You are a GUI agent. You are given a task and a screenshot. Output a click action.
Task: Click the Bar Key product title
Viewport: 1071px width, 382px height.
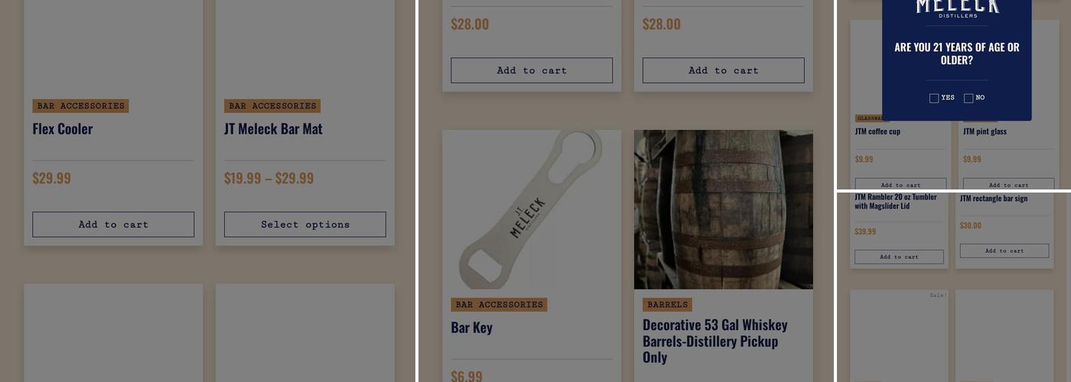pyautogui.click(x=471, y=327)
